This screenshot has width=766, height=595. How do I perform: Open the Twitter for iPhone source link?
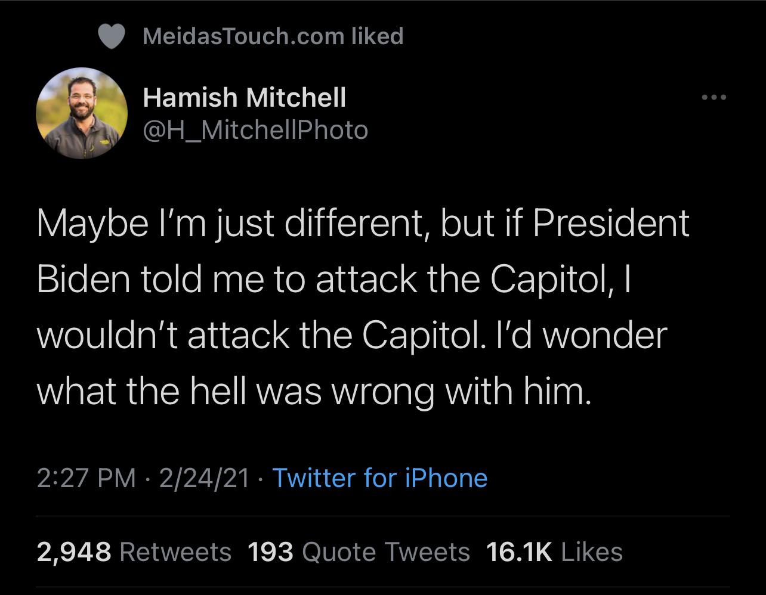tap(379, 478)
